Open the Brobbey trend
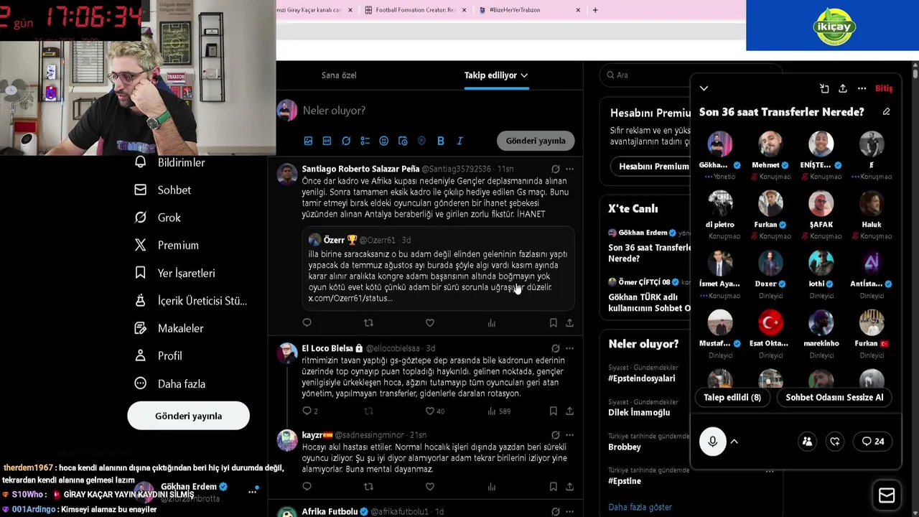Viewport: 919px width, 517px height. point(624,447)
